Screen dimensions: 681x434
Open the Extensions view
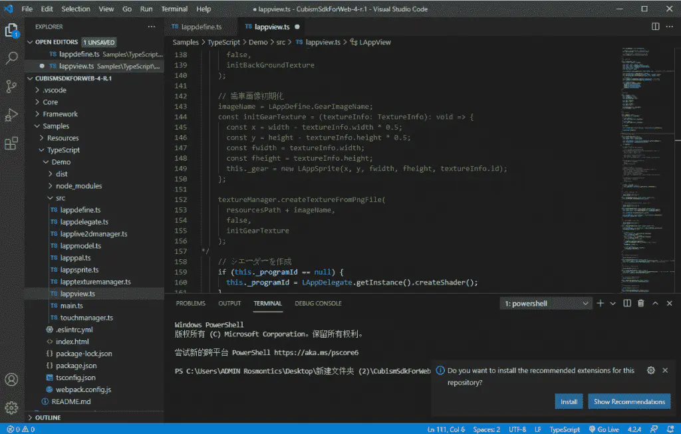pos(12,143)
